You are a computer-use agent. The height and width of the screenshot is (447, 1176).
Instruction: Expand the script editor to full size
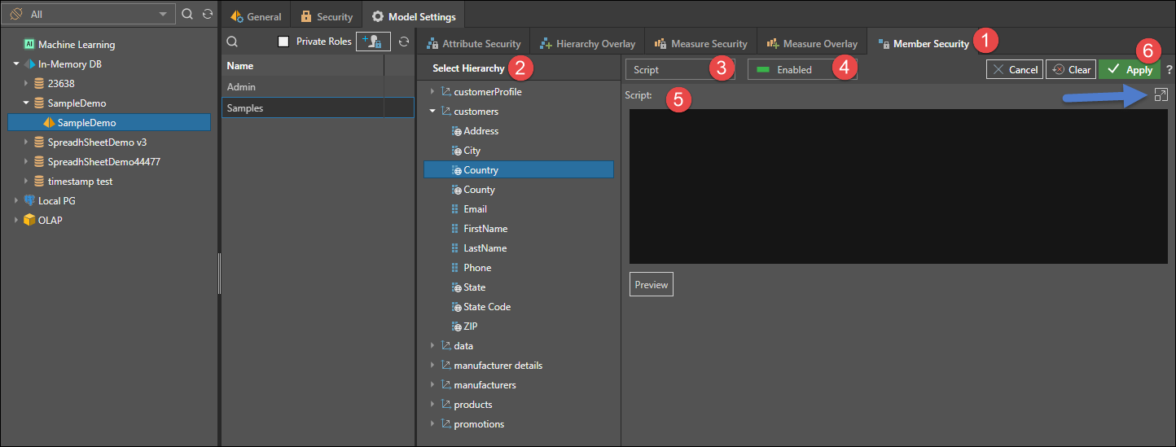point(1161,95)
